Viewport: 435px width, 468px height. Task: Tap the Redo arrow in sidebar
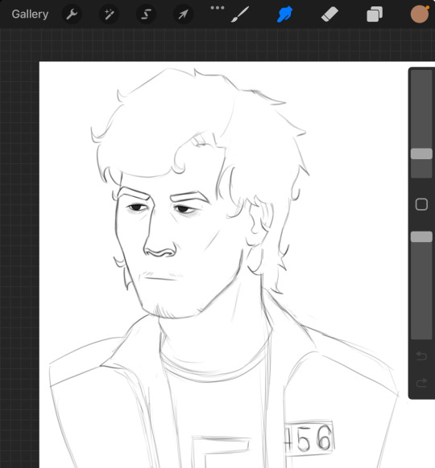pos(421,383)
